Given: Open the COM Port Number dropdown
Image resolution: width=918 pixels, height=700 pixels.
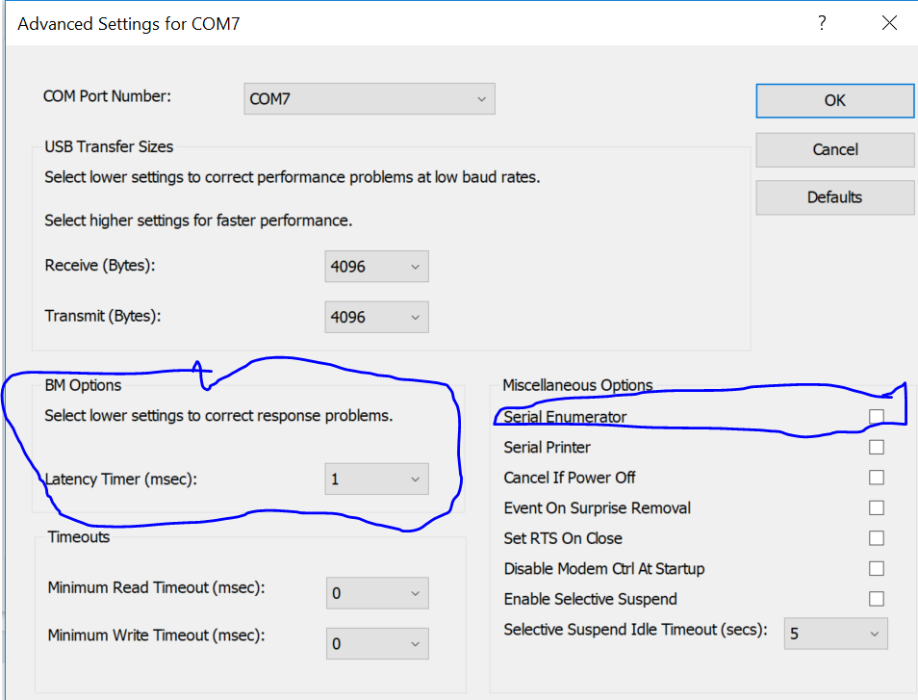Looking at the screenshot, I should [x=370, y=98].
